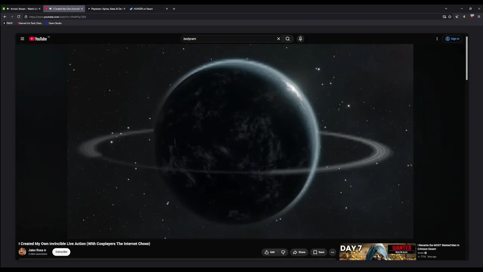Open the red badge extension icon
The height and width of the screenshot is (272, 483).
[472, 17]
